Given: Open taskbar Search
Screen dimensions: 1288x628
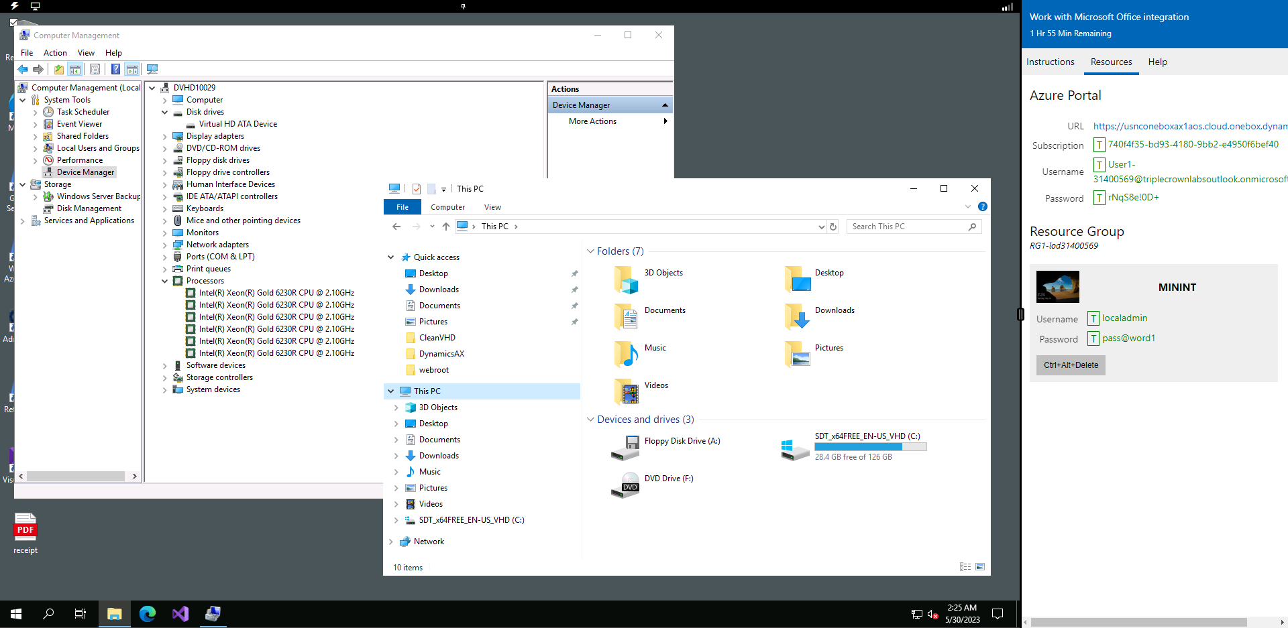Looking at the screenshot, I should [48, 613].
